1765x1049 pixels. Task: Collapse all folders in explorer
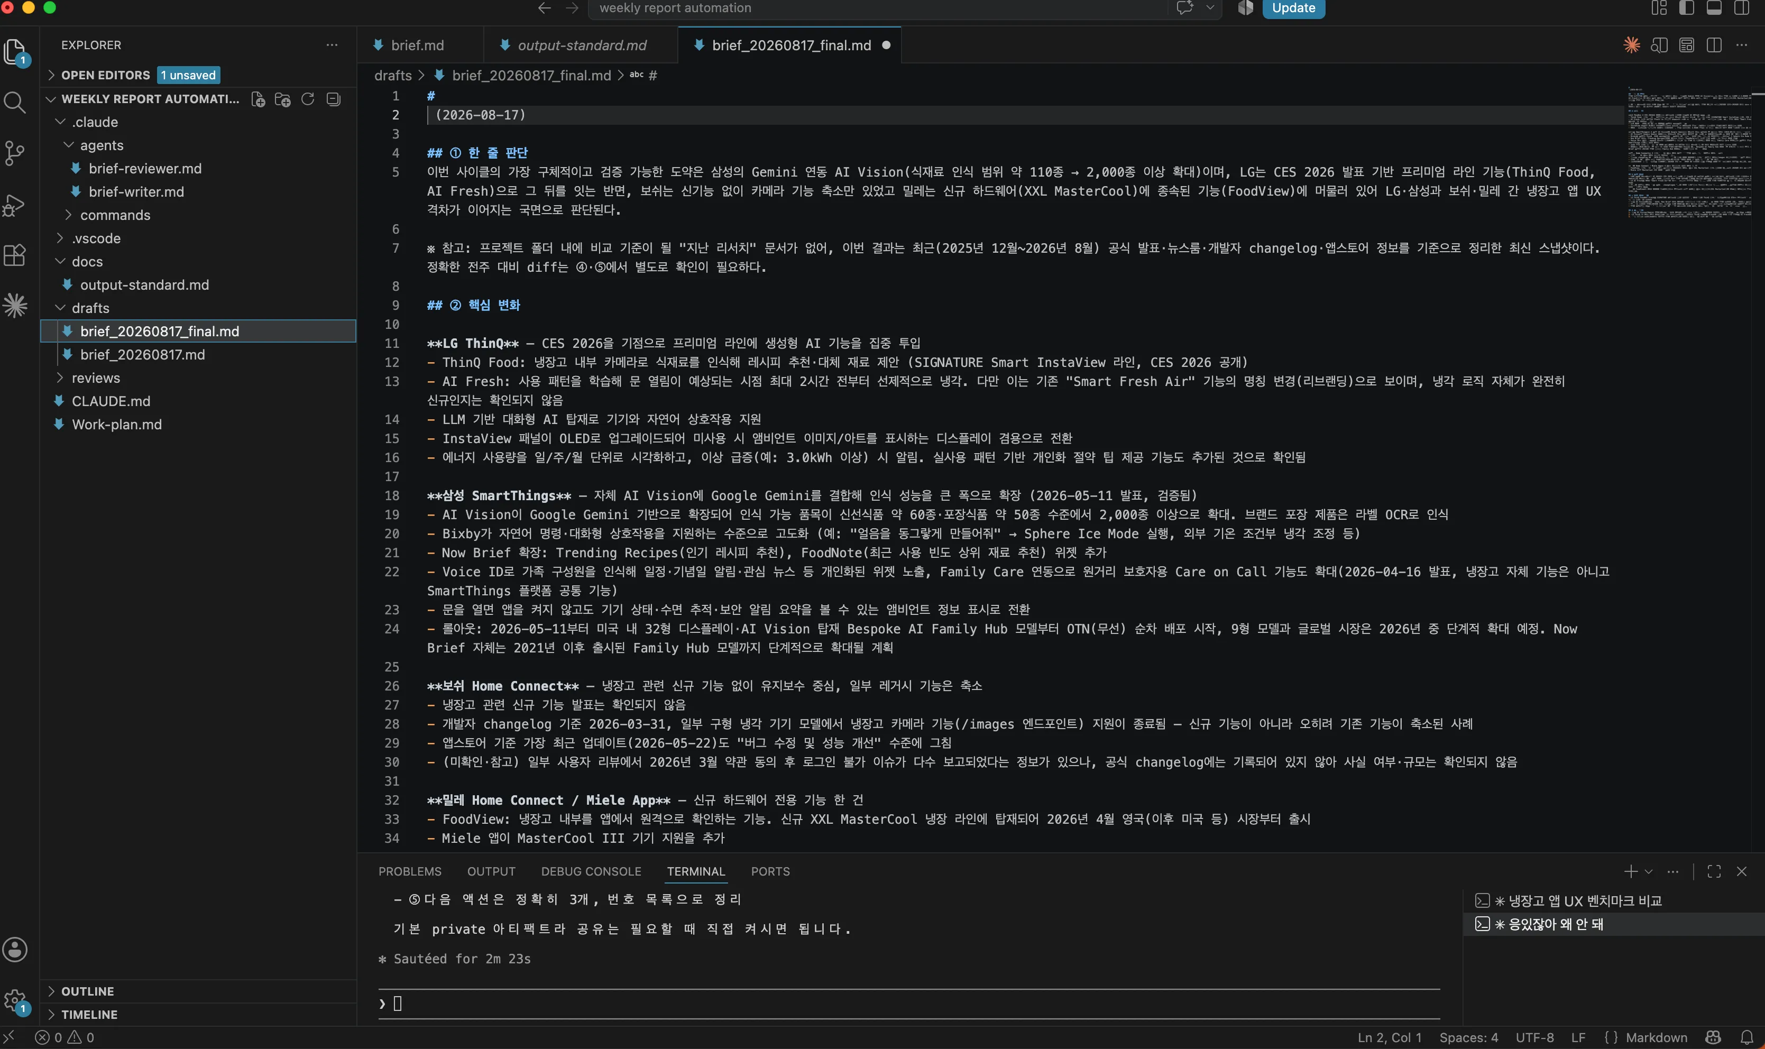(333, 100)
